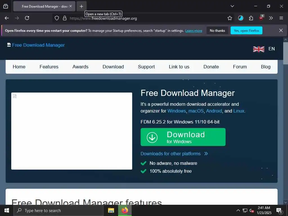
Task: Open the tracking protection shield icon
Action: (x=57, y=18)
